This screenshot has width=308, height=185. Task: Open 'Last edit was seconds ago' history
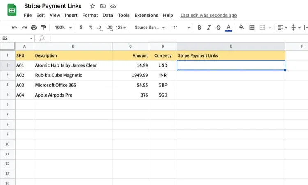[208, 15]
